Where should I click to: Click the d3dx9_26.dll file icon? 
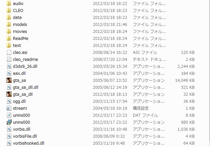pyautogui.click(x=9, y=66)
